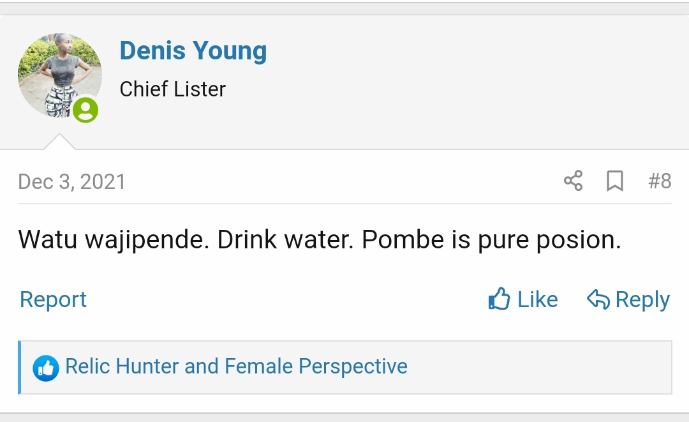Viewport: 689px width, 422px height.
Task: Open Relic Hunter's profile from likes
Action: (122, 366)
